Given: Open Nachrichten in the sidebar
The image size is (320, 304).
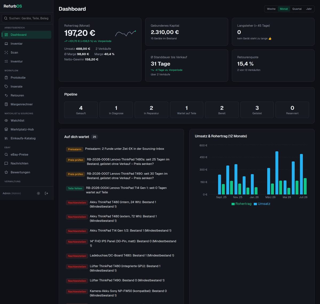Looking at the screenshot, I should coord(27,163).
